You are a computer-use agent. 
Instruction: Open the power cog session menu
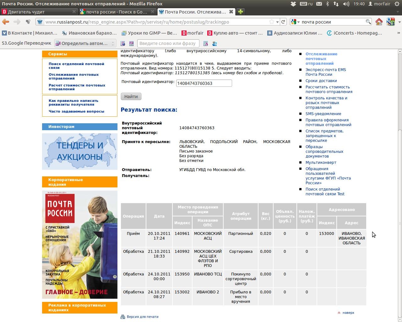click(x=397, y=4)
